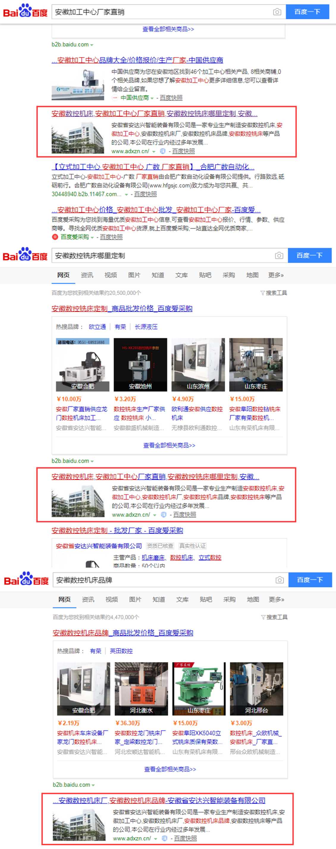Click the red 中国供应商 source icon

point(115,98)
